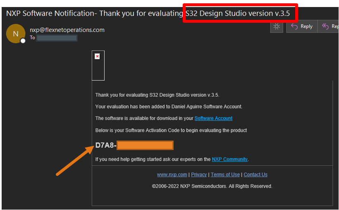Toggle the sun icon to switch message background
Viewport: 339px width, 210px height.
[x=277, y=26]
